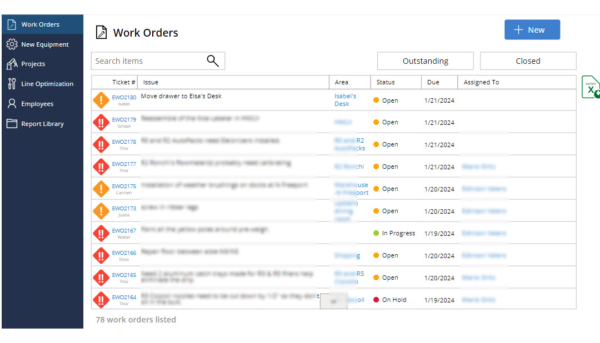This screenshot has width=600, height=343.
Task: Click the orange priority icon for EWO2180
Action: [x=101, y=100]
